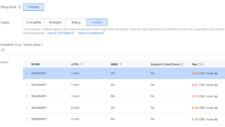The height and width of the screenshot is (127, 225).
Task: Choose the Shanghai region
Action: point(55,22)
